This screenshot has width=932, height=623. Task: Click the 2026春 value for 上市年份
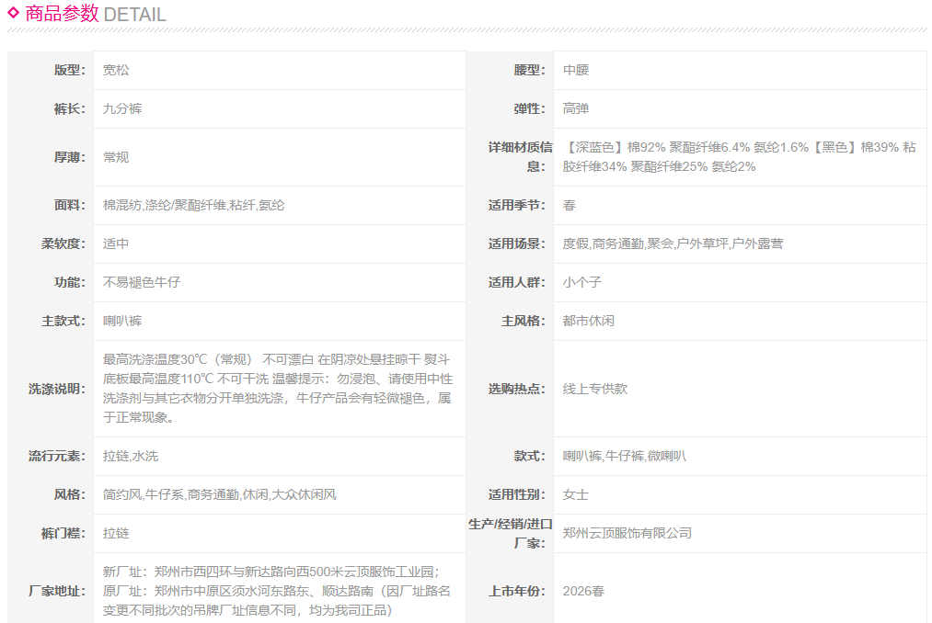pos(583,591)
